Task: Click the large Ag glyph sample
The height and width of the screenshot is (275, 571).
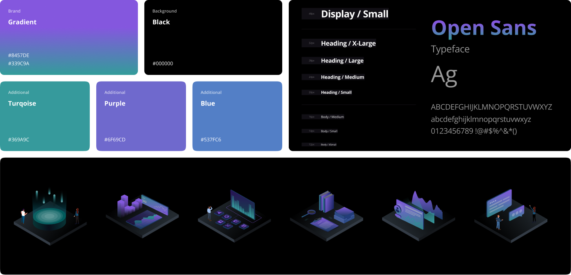Action: coord(444,75)
